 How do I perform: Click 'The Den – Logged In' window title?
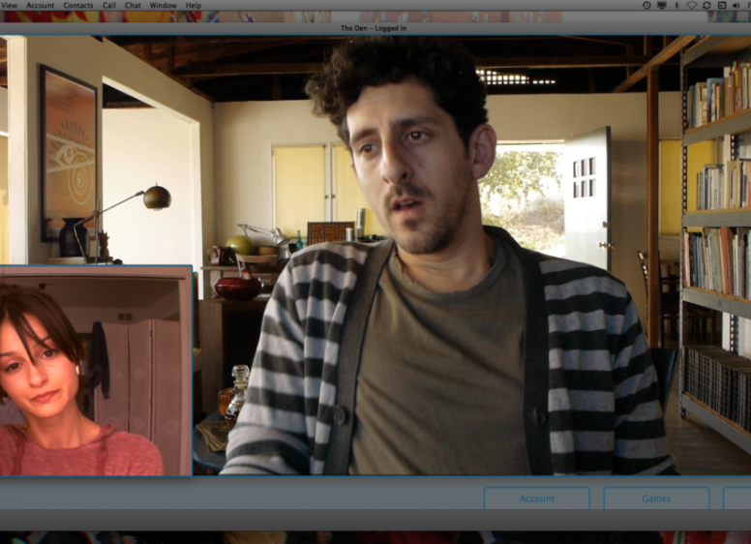click(x=374, y=28)
